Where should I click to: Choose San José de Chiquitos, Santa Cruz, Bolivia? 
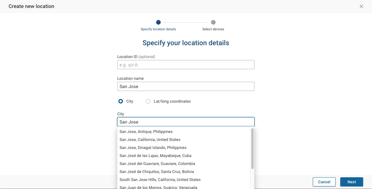point(156,172)
